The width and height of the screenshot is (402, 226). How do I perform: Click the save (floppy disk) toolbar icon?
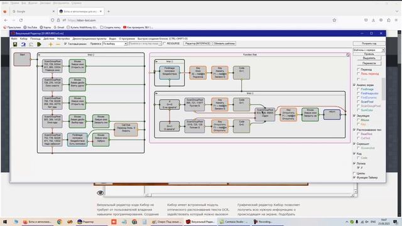click(x=15, y=45)
